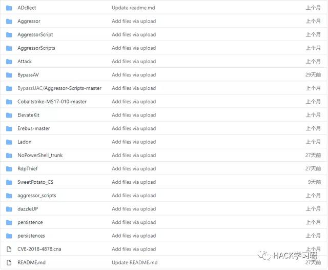Click the file icon next to README.md
The image size is (328, 270).
[9, 262]
